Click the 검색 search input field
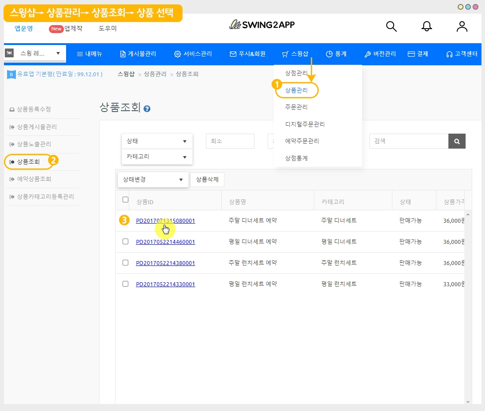This screenshot has width=485, height=411. point(409,142)
